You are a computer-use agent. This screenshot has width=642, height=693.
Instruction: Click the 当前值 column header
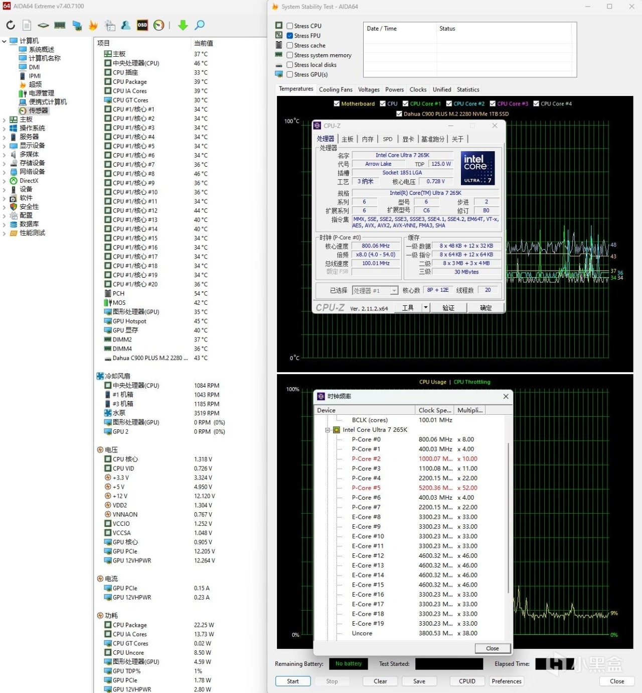(204, 43)
